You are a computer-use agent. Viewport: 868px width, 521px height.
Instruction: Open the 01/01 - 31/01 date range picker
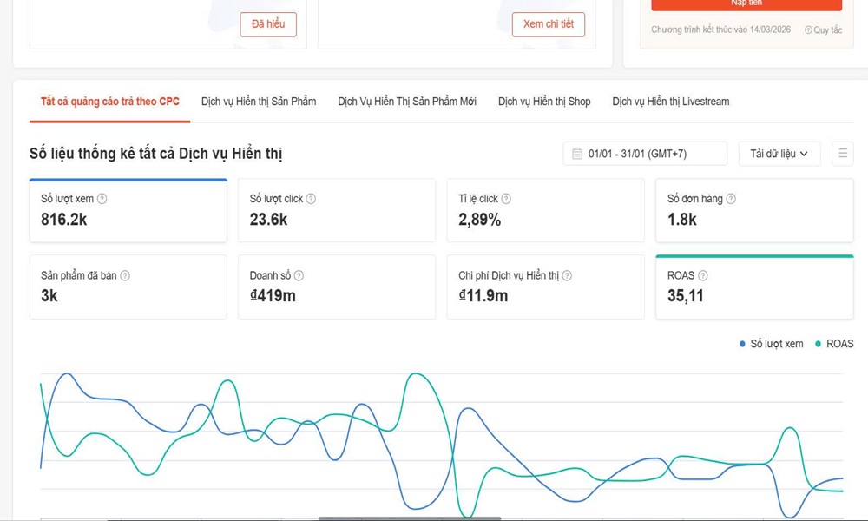coord(645,154)
